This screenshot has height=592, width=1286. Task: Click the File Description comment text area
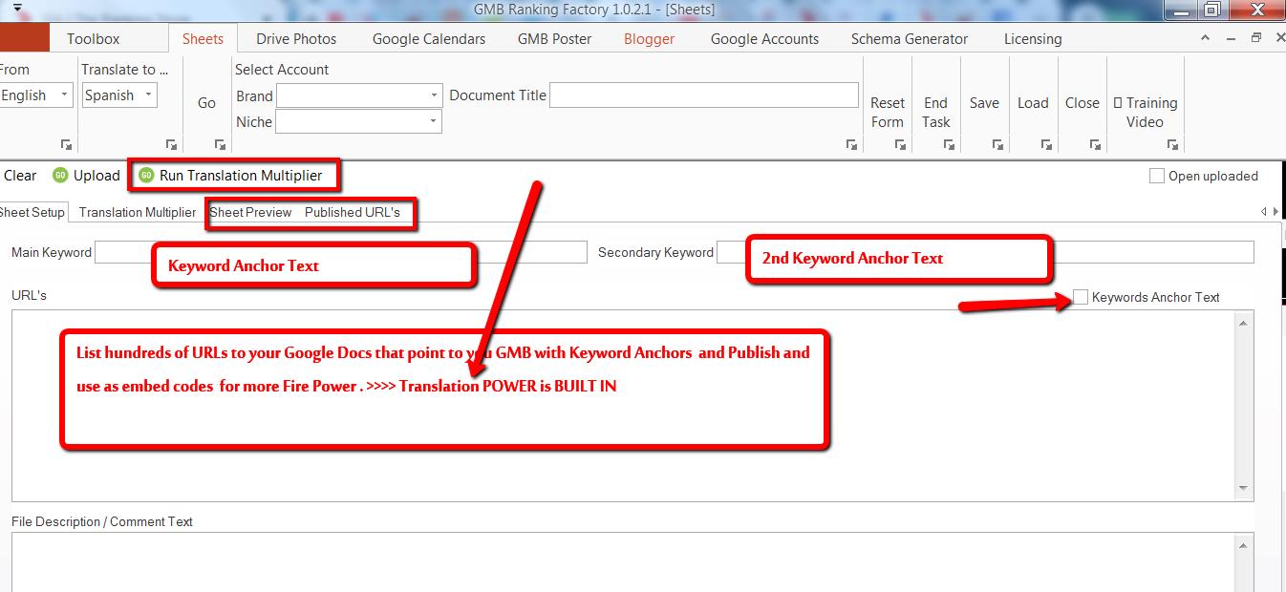coord(624,562)
